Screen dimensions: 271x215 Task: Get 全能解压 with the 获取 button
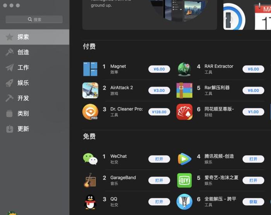(x=253, y=202)
